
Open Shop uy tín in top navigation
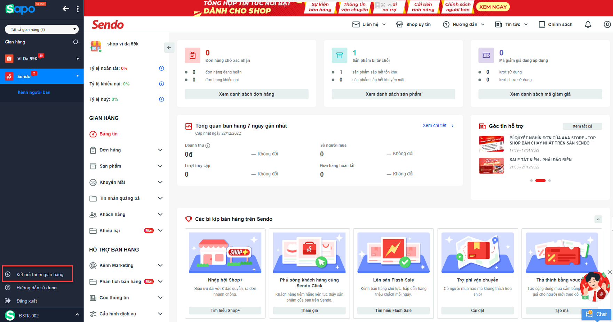coord(413,25)
